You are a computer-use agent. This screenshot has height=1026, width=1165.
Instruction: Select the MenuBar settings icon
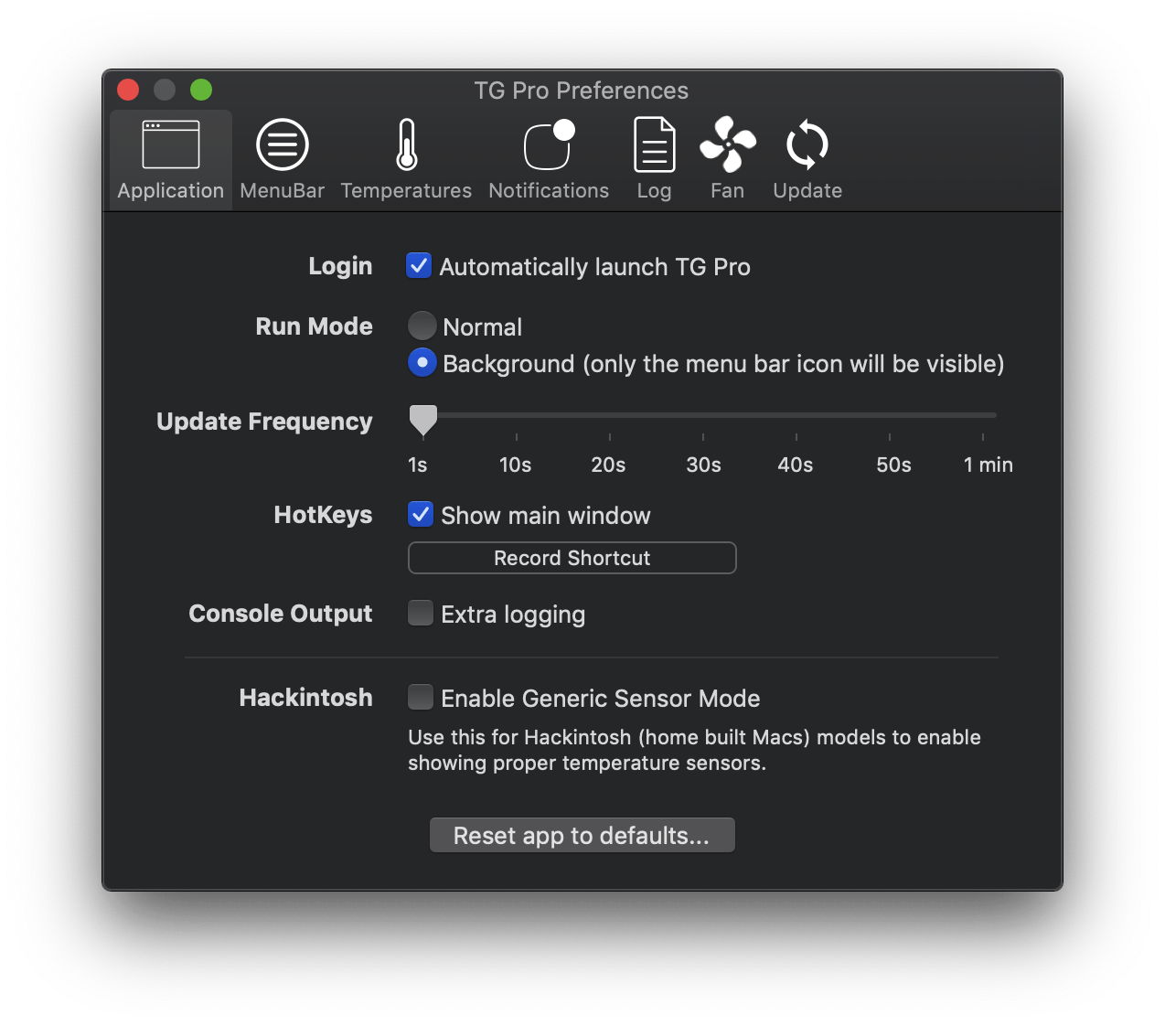282,157
